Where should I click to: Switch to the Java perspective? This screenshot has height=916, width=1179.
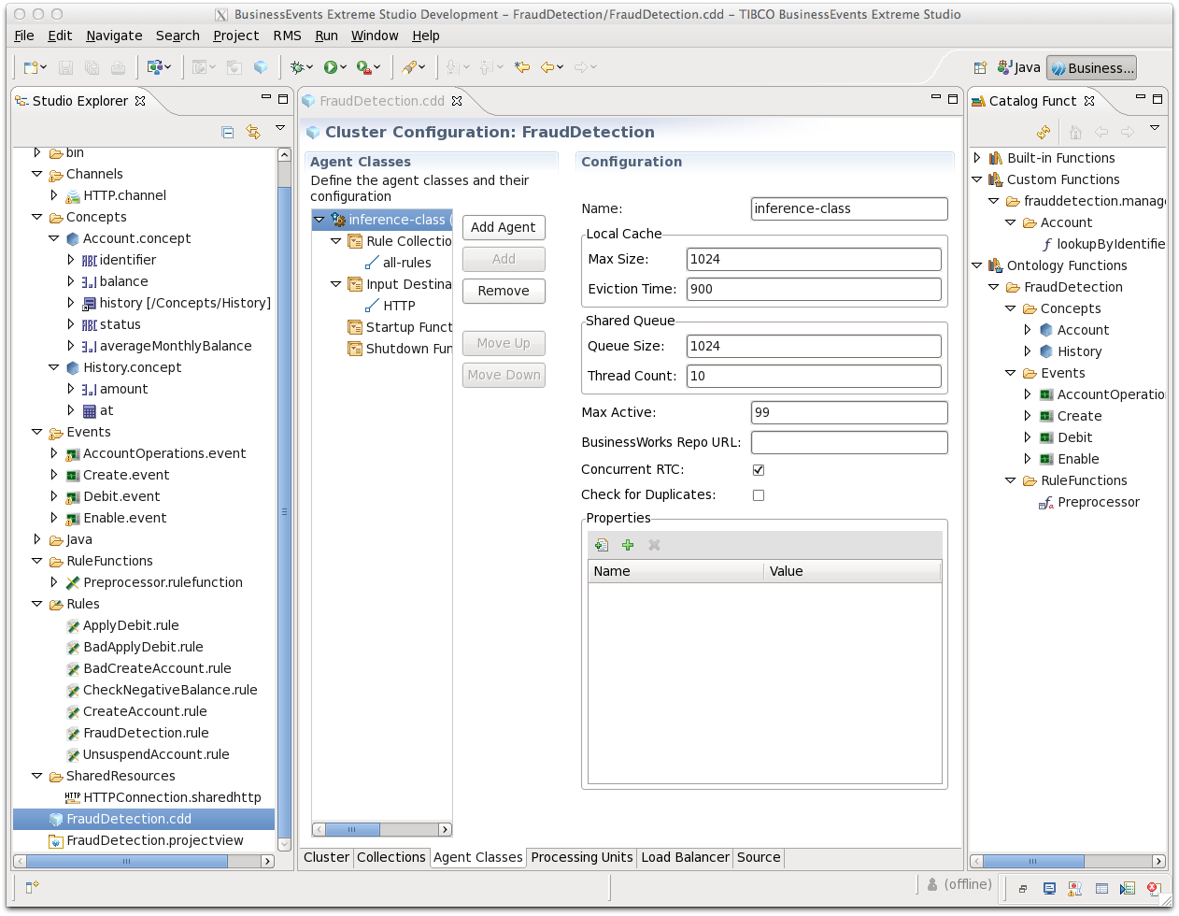tap(1019, 67)
